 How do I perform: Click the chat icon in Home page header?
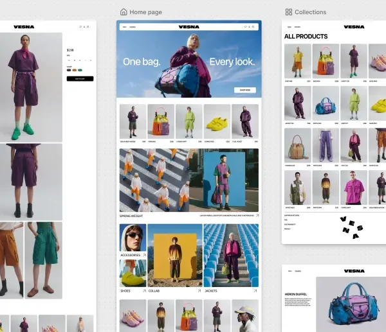coord(246,27)
